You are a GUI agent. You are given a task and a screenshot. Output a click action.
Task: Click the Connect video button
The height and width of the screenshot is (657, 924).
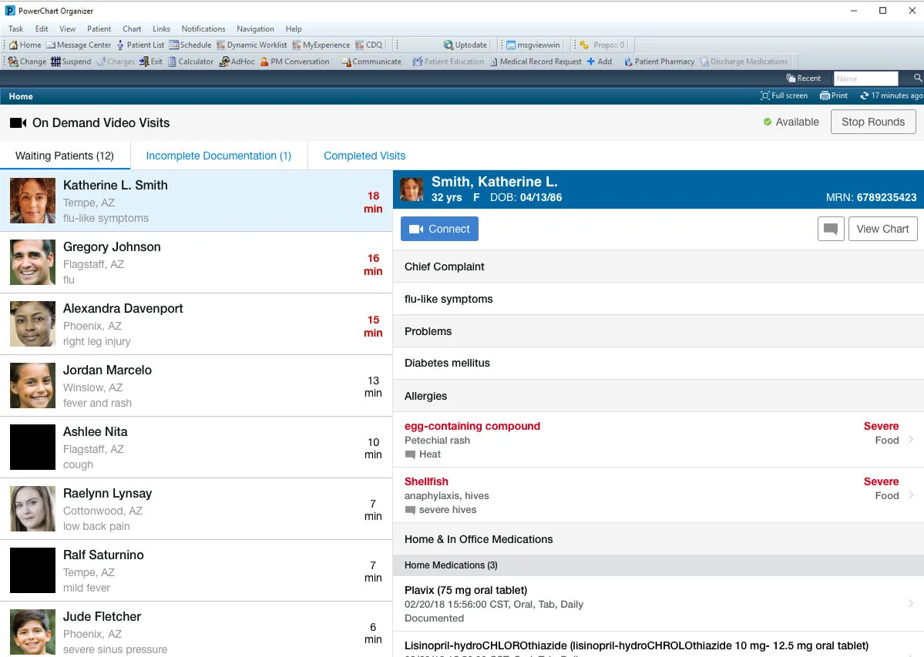click(439, 229)
